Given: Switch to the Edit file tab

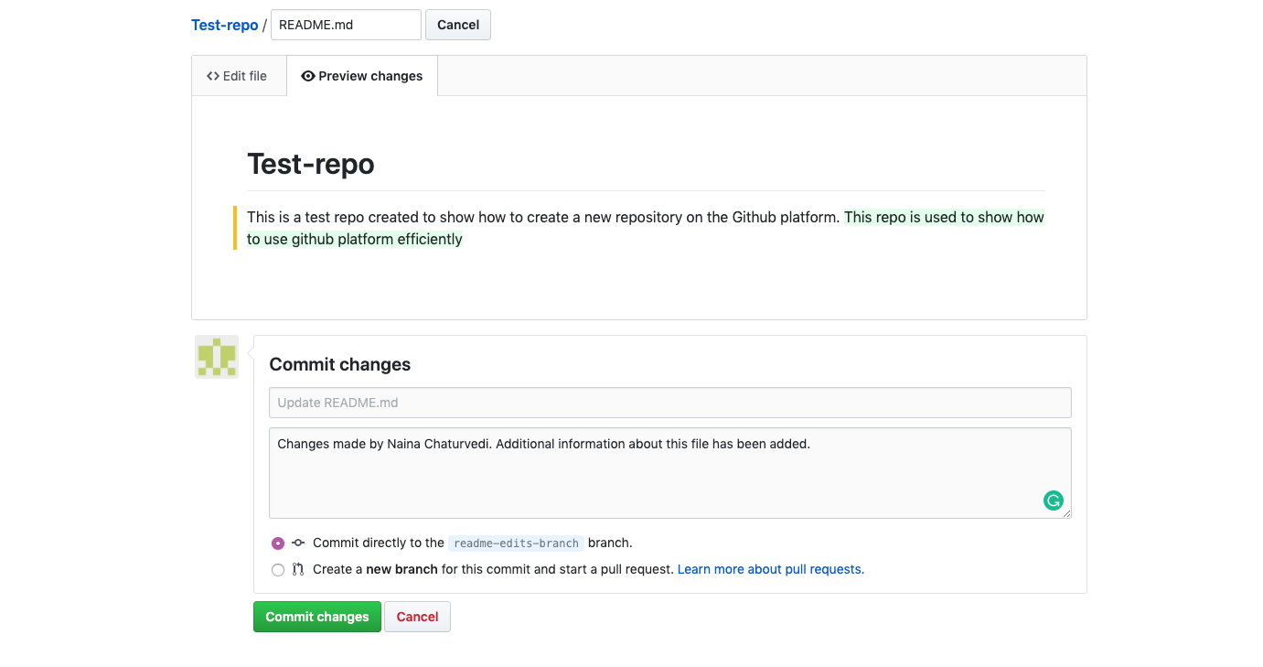Looking at the screenshot, I should [x=239, y=76].
